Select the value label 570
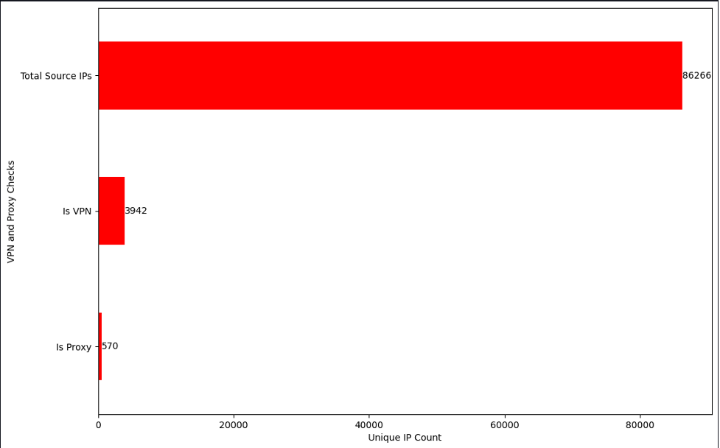This screenshot has width=720, height=448. pyautogui.click(x=110, y=346)
